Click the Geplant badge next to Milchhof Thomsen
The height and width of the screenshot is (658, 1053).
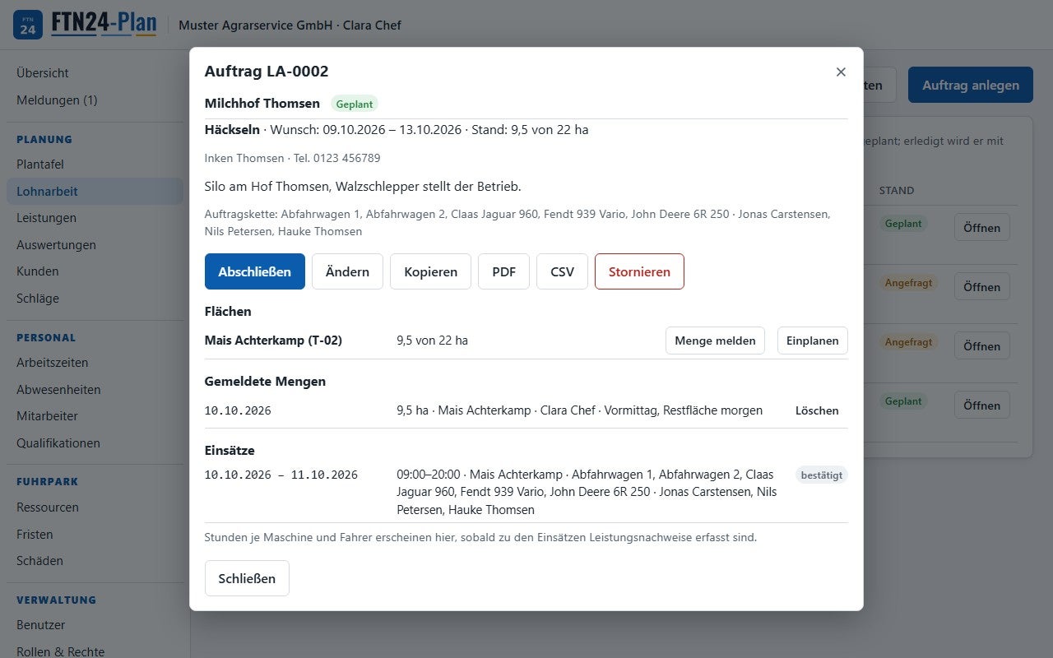(x=355, y=104)
